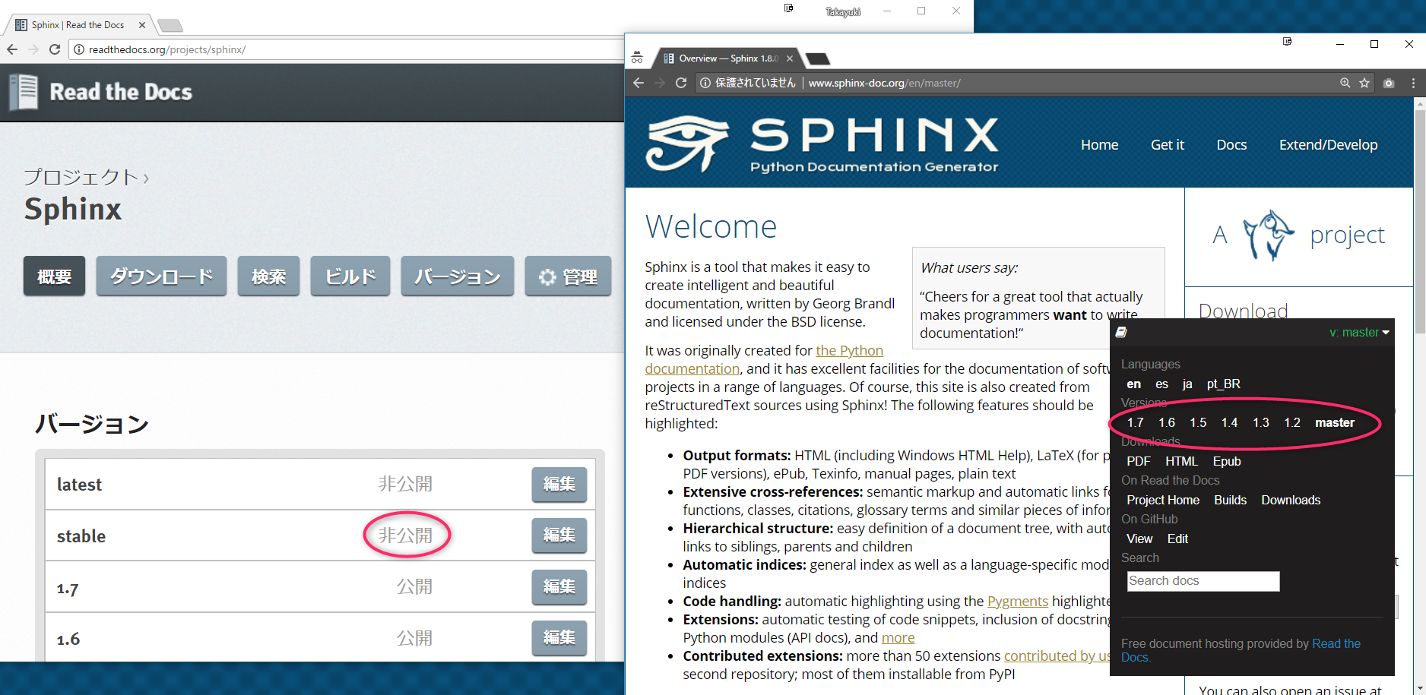The image size is (1426, 695).
Task: Click forward arrow in Read the Docs browser
Action: tap(33, 49)
